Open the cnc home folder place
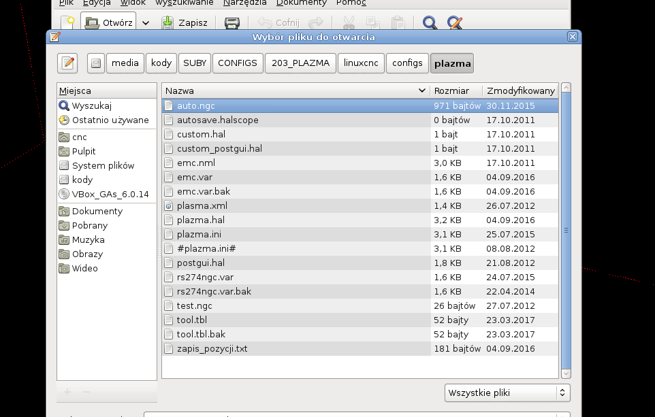The height and width of the screenshot is (417, 655). click(x=107, y=137)
